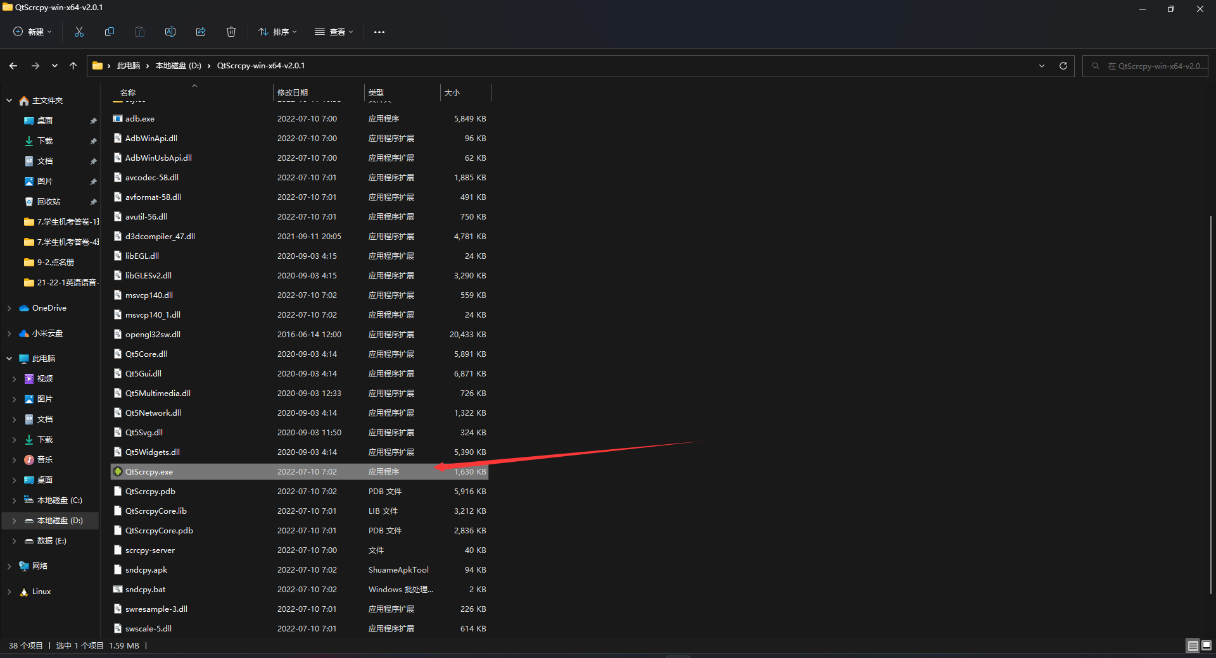Open the 查看 view dropdown

coord(334,32)
